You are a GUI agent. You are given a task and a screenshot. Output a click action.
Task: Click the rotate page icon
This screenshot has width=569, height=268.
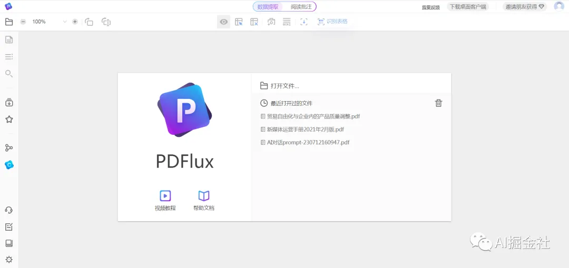(89, 22)
